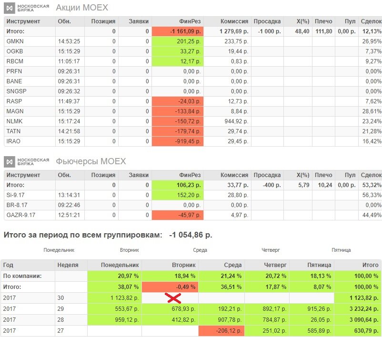382x337 pixels.
Task: Click week number 28 cell
Action: click(71, 320)
